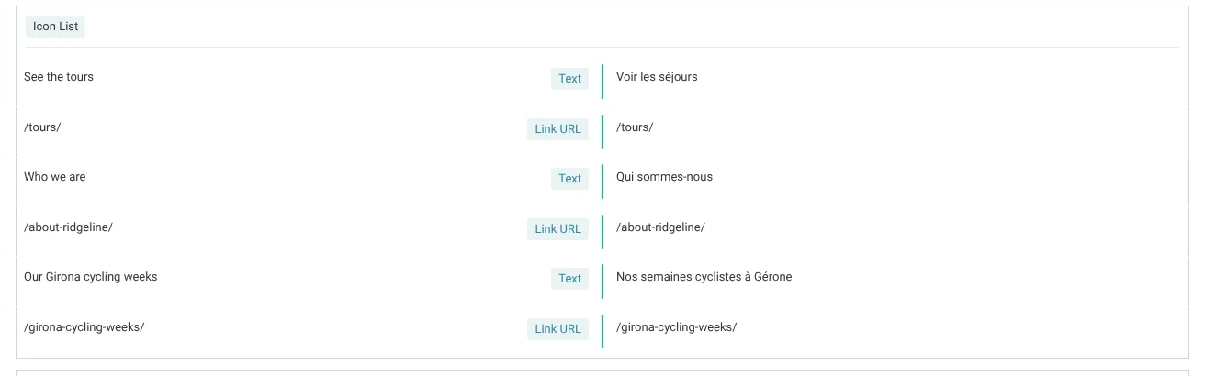This screenshot has width=1205, height=376.
Task: Click the green divider beside 'Qui sommes-nous'
Action: click(602, 181)
